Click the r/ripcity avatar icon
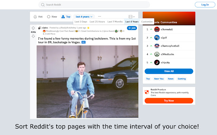This screenshot has height=135, width=217. pos(157,62)
